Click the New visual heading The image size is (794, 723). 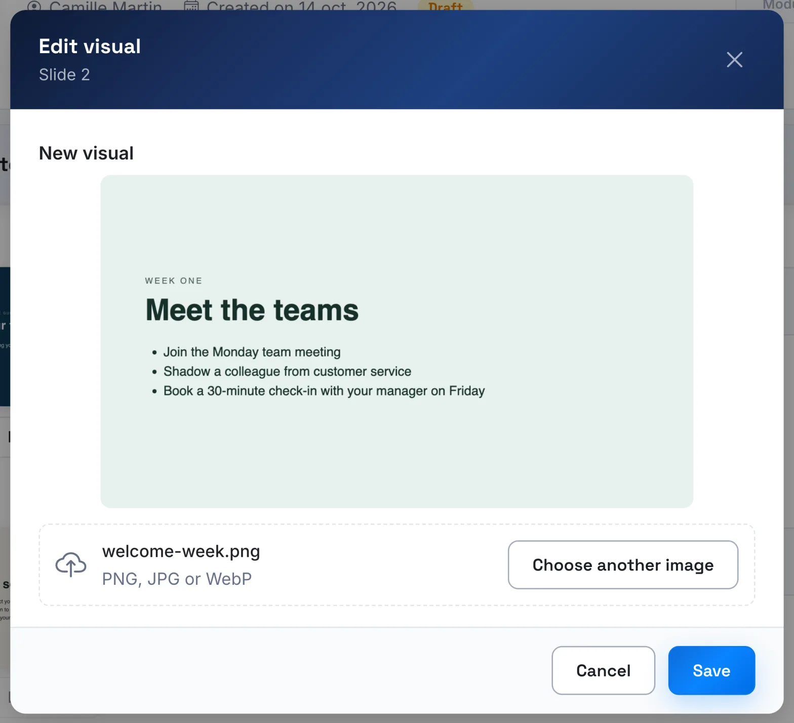click(86, 153)
